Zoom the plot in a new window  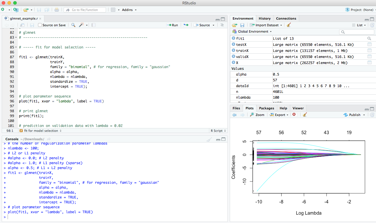click(x=257, y=115)
